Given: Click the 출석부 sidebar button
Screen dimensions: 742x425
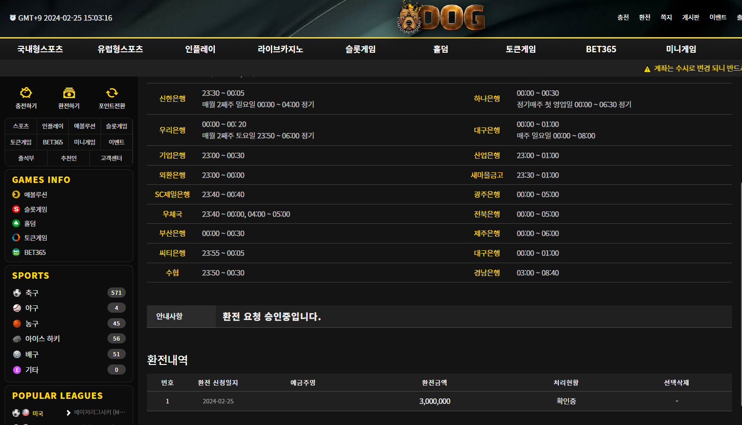Looking at the screenshot, I should tap(26, 158).
